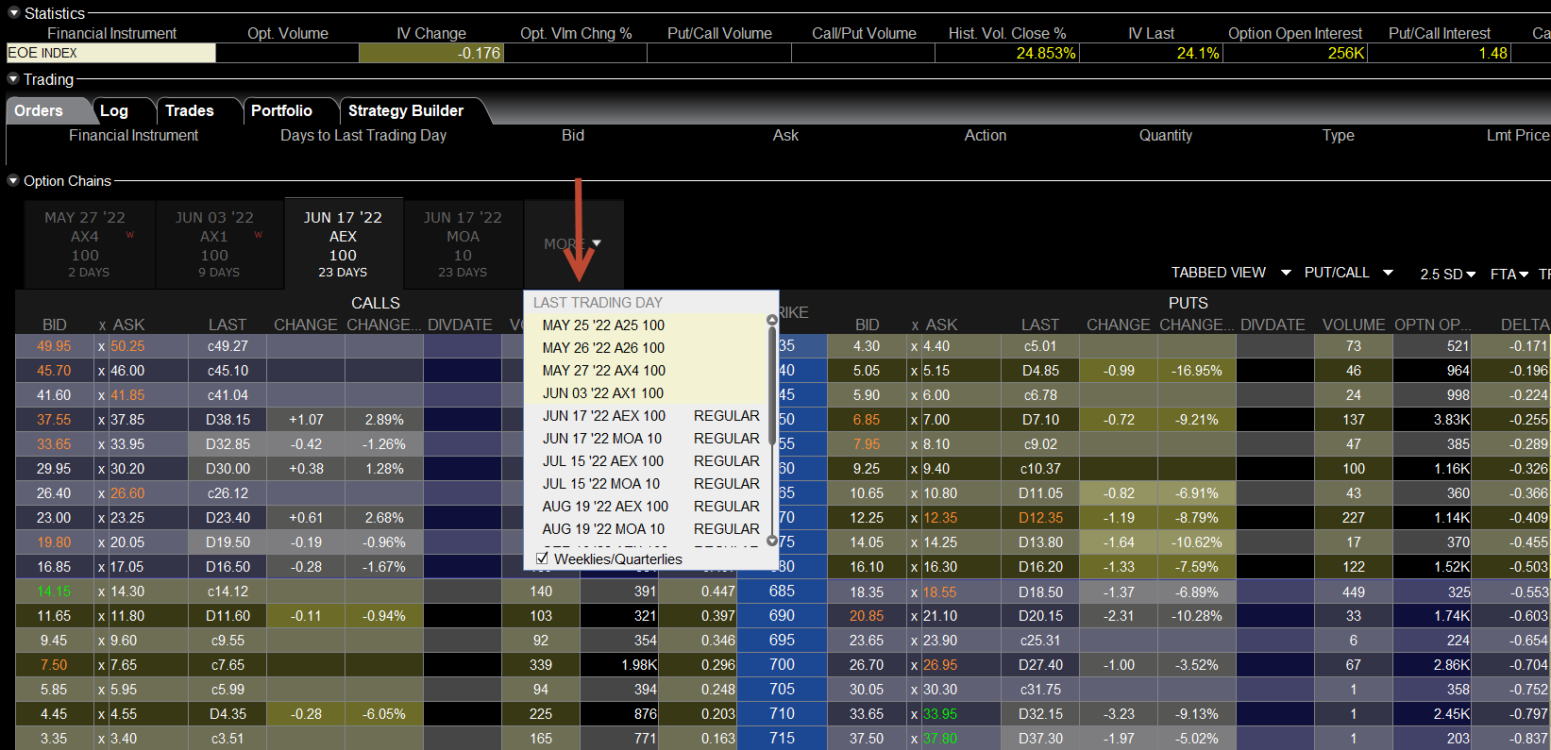The height and width of the screenshot is (750, 1551).
Task: Click the Hist. Vol. Close value 24.853%
Action: tap(1007, 53)
